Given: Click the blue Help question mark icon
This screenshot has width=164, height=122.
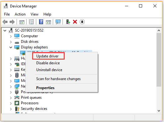Looking at the screenshot, I should pos(41,22).
